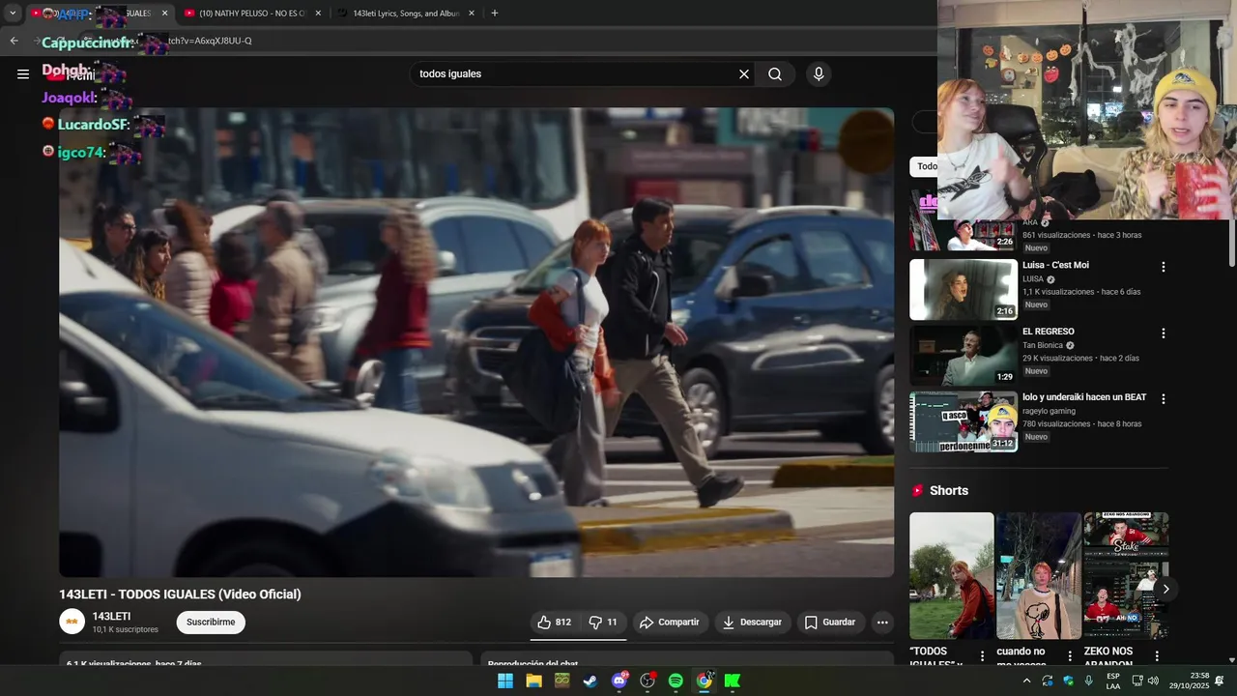
Task: Open options for the 'TODOS IGUALES' Short
Action: point(983,656)
